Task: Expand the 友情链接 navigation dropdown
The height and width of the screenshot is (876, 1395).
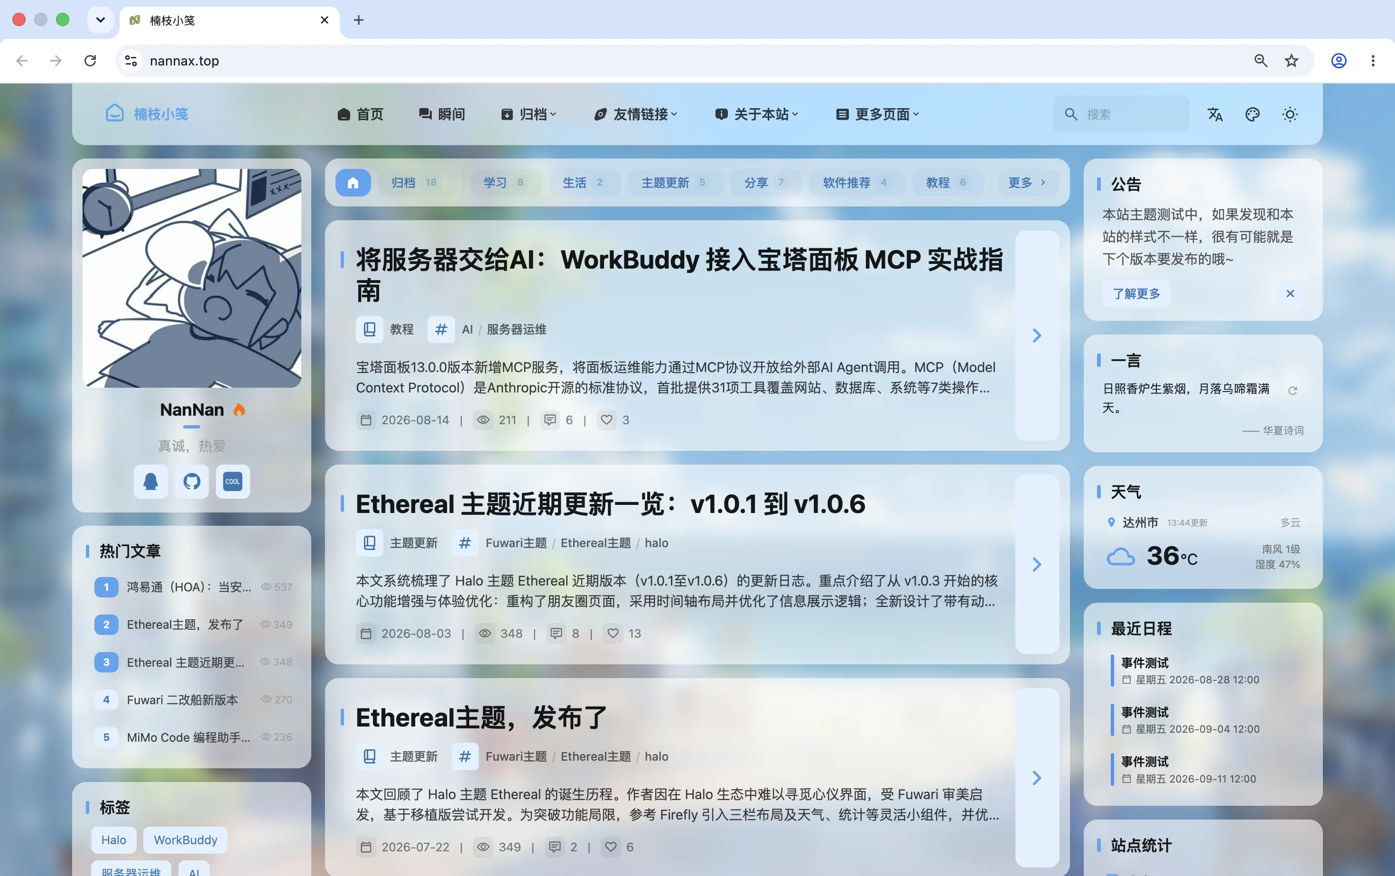Action: pos(635,114)
